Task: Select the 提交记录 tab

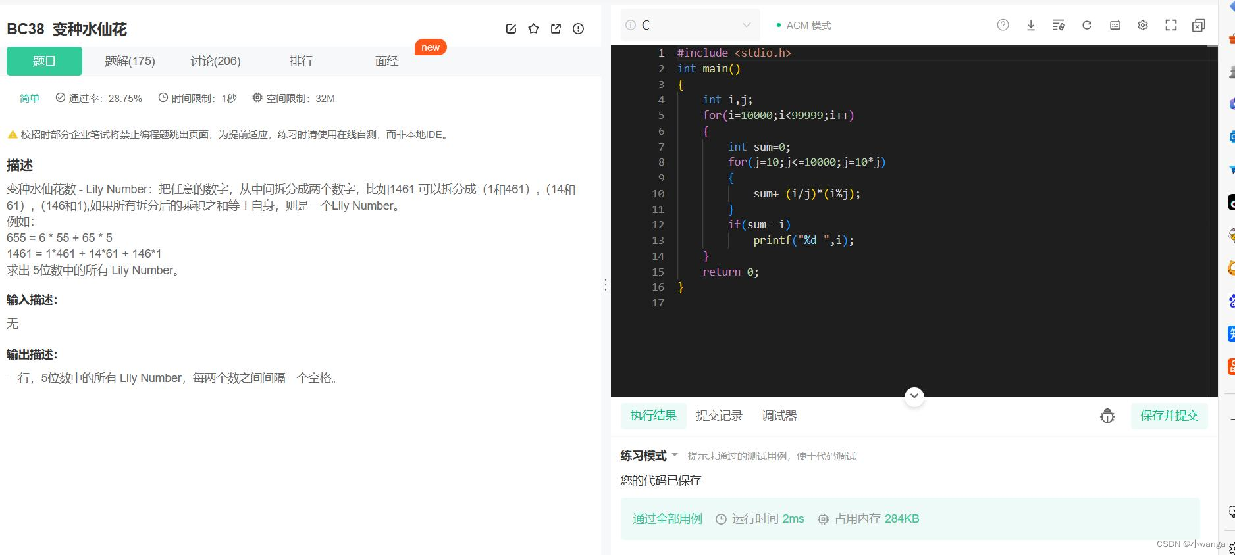Action: 719,416
